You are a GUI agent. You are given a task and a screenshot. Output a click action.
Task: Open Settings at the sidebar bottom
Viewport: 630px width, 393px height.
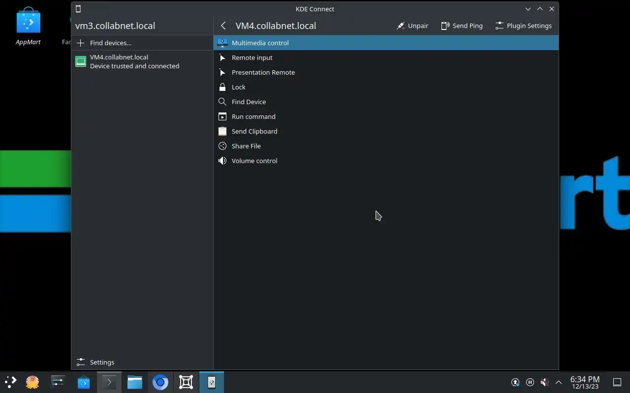click(142, 362)
